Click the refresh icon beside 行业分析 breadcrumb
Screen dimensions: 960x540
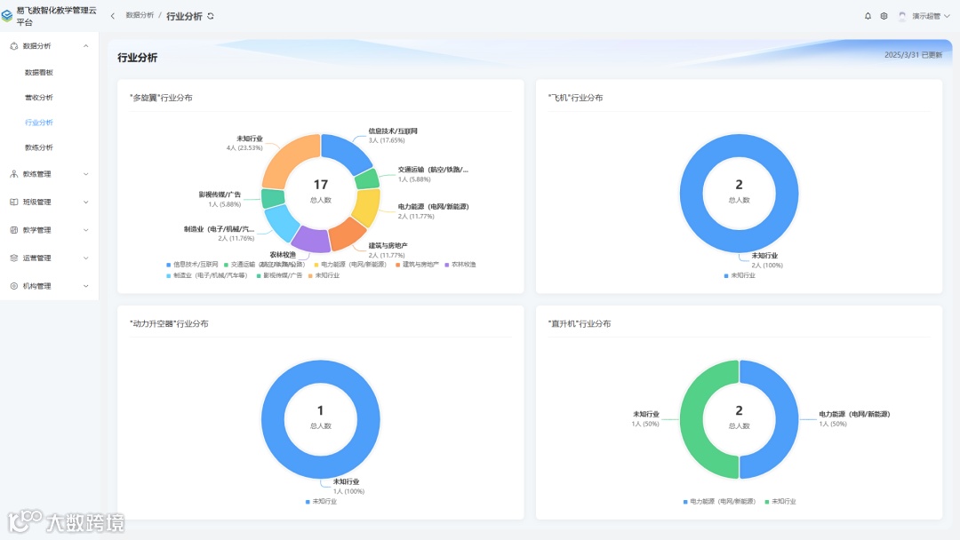pos(211,17)
